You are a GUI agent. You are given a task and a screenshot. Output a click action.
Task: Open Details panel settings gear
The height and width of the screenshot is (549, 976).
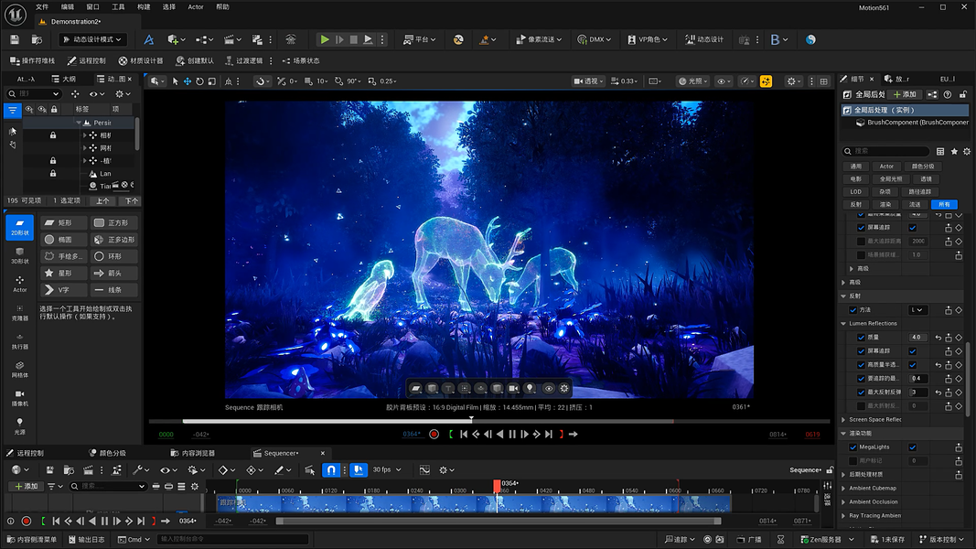[x=967, y=151]
